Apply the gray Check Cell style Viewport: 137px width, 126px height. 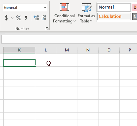135,16
